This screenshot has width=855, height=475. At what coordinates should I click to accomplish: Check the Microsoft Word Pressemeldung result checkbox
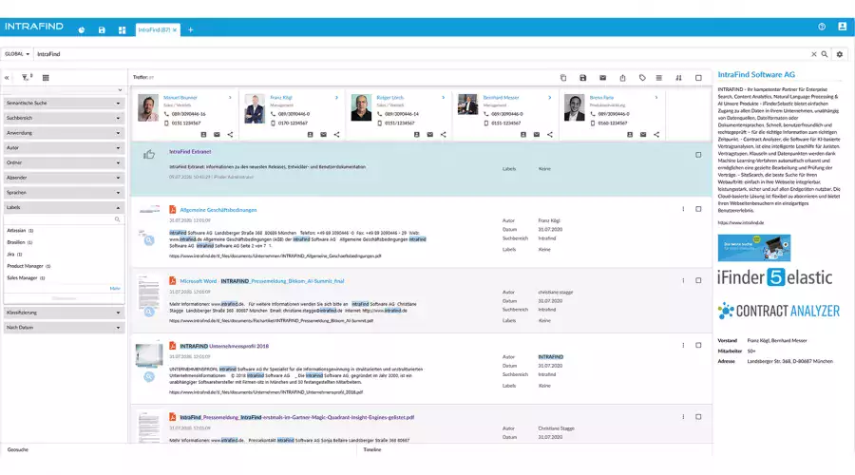click(x=698, y=280)
